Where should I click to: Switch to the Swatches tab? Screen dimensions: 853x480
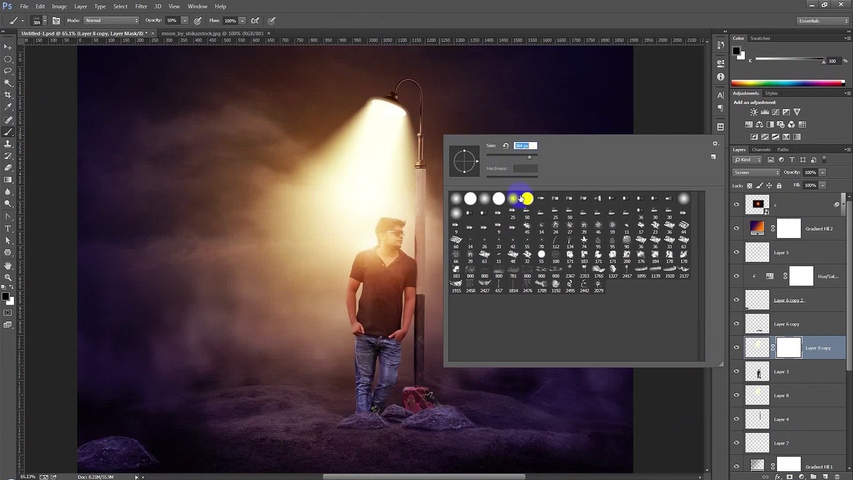click(760, 38)
